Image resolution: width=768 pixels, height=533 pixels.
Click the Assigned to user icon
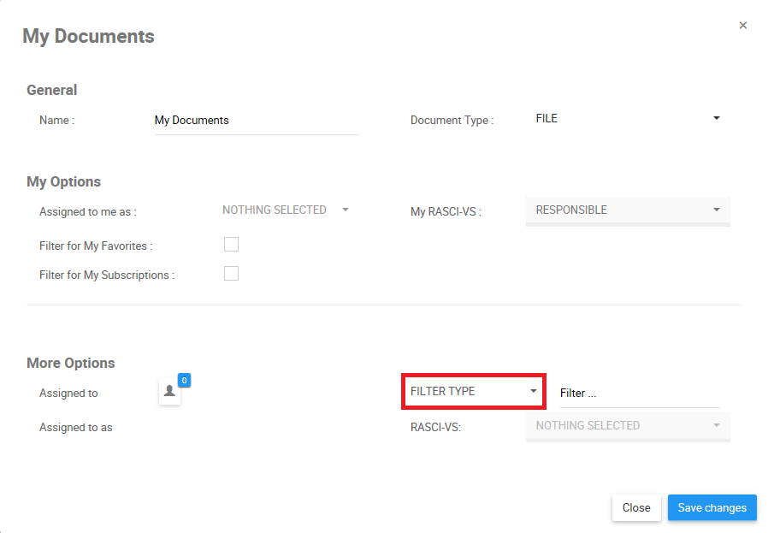tap(169, 391)
